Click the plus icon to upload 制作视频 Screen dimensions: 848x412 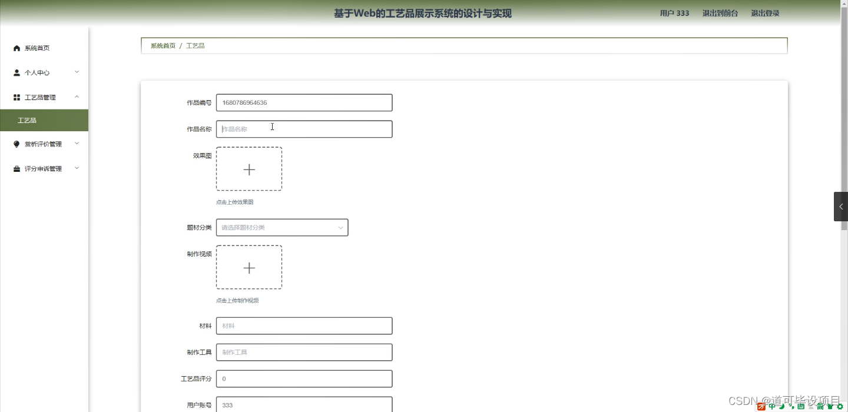[249, 267]
